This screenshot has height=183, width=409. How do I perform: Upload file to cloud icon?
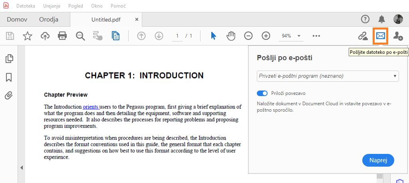tap(45, 36)
